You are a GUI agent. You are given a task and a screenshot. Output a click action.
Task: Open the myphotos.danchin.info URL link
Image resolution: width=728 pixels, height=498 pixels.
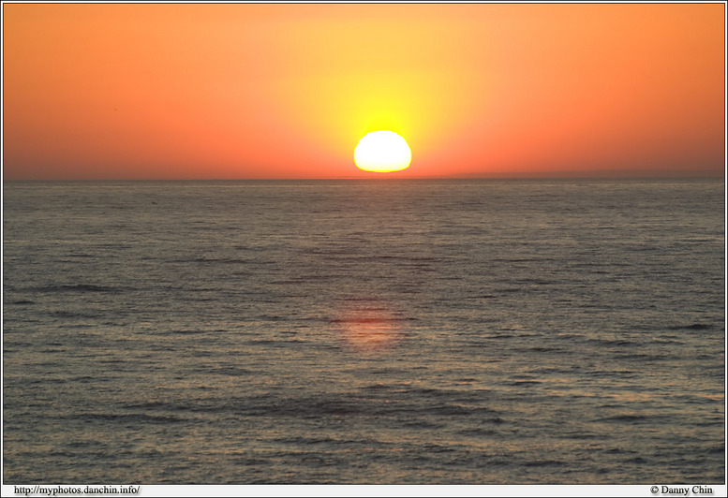click(76, 491)
